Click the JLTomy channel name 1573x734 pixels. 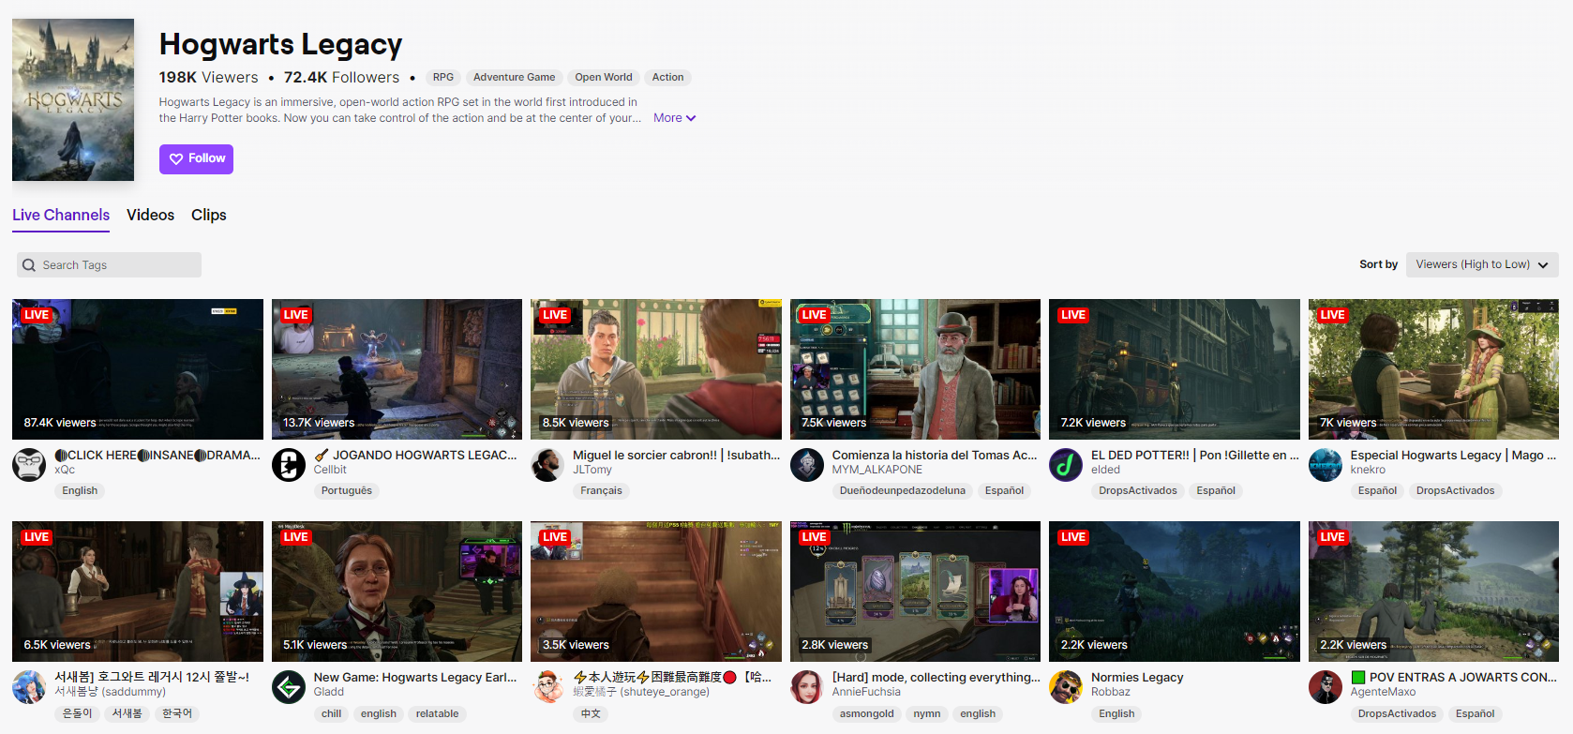pos(592,470)
